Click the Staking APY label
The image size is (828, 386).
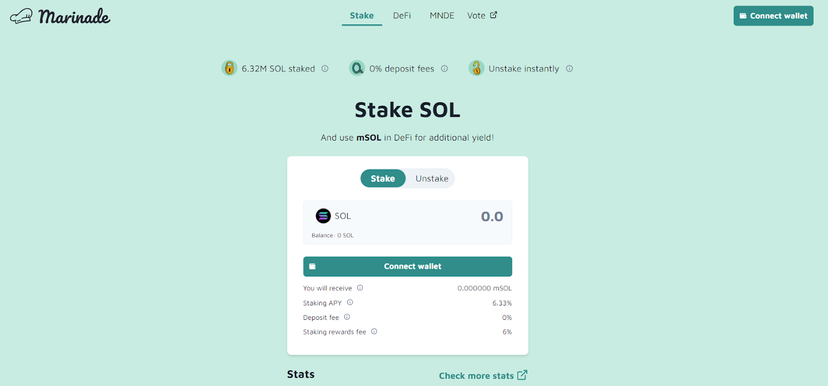[x=322, y=303]
